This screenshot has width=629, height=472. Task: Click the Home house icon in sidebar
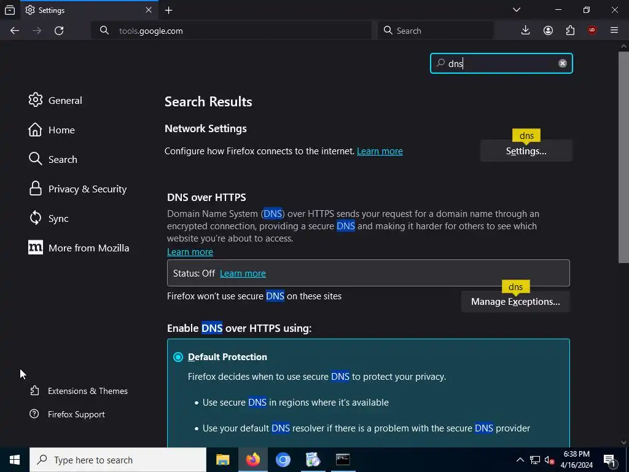pos(35,130)
